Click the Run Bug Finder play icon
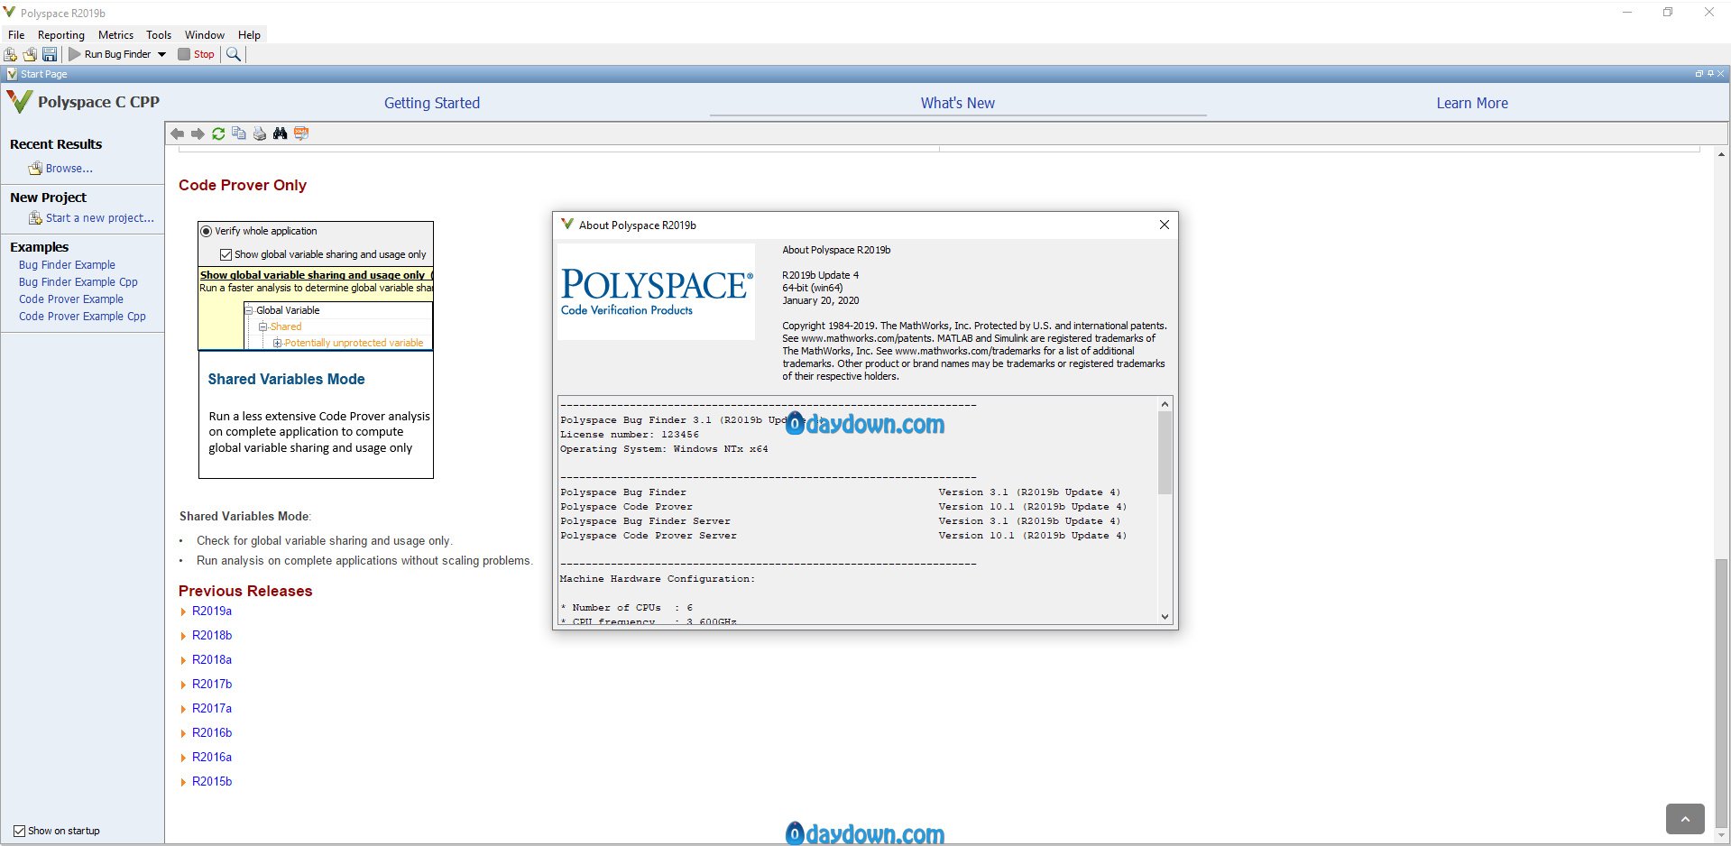Screen dimensions: 1731x846 (75, 54)
